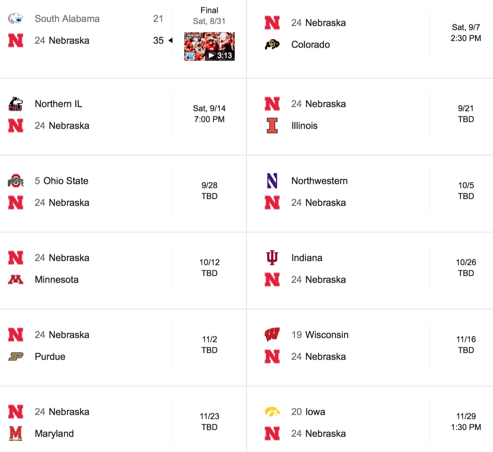This screenshot has height=452, width=493.
Task: Click the Wisconsin Badgers logo
Action: pyautogui.click(x=272, y=335)
